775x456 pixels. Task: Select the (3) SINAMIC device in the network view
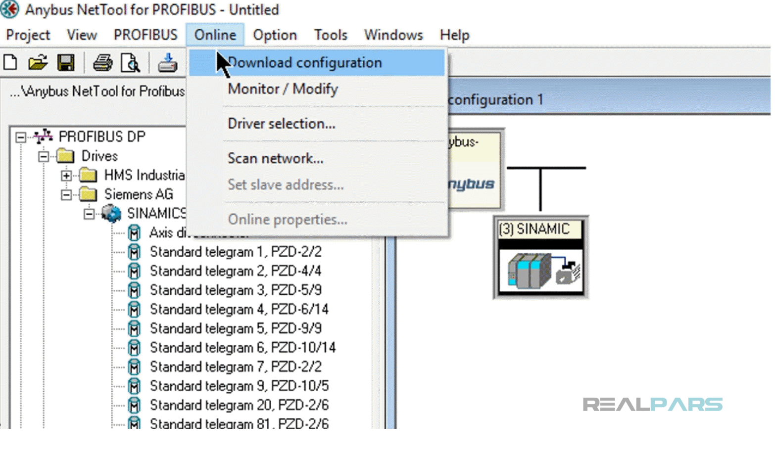pos(540,257)
